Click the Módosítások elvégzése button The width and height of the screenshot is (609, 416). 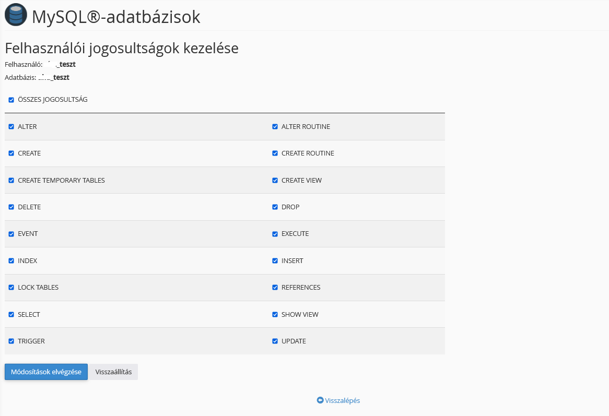(x=46, y=372)
